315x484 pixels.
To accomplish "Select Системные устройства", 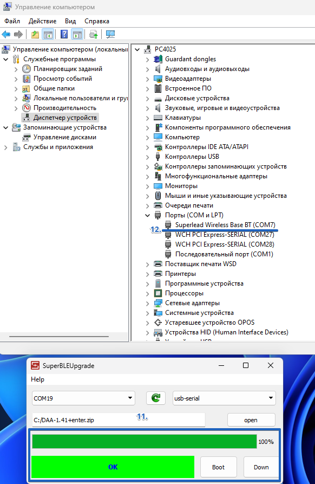I will (x=199, y=313).
